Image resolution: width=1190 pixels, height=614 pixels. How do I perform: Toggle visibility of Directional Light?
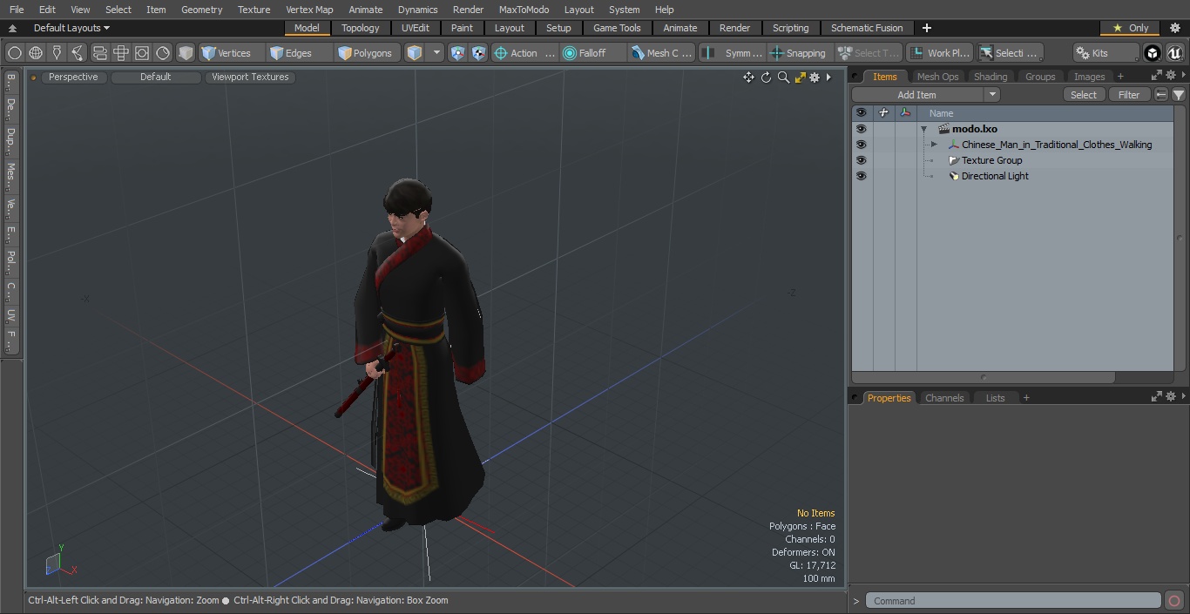[x=861, y=176]
